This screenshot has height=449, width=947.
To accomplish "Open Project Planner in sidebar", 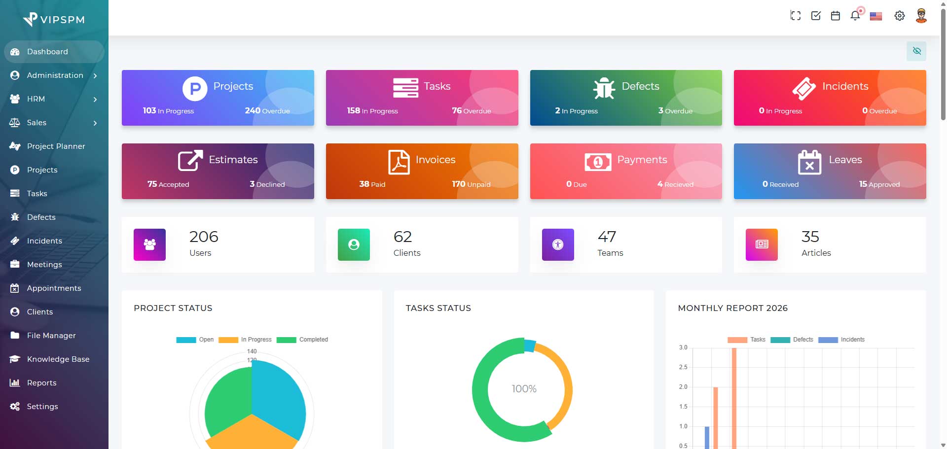I will coord(54,146).
